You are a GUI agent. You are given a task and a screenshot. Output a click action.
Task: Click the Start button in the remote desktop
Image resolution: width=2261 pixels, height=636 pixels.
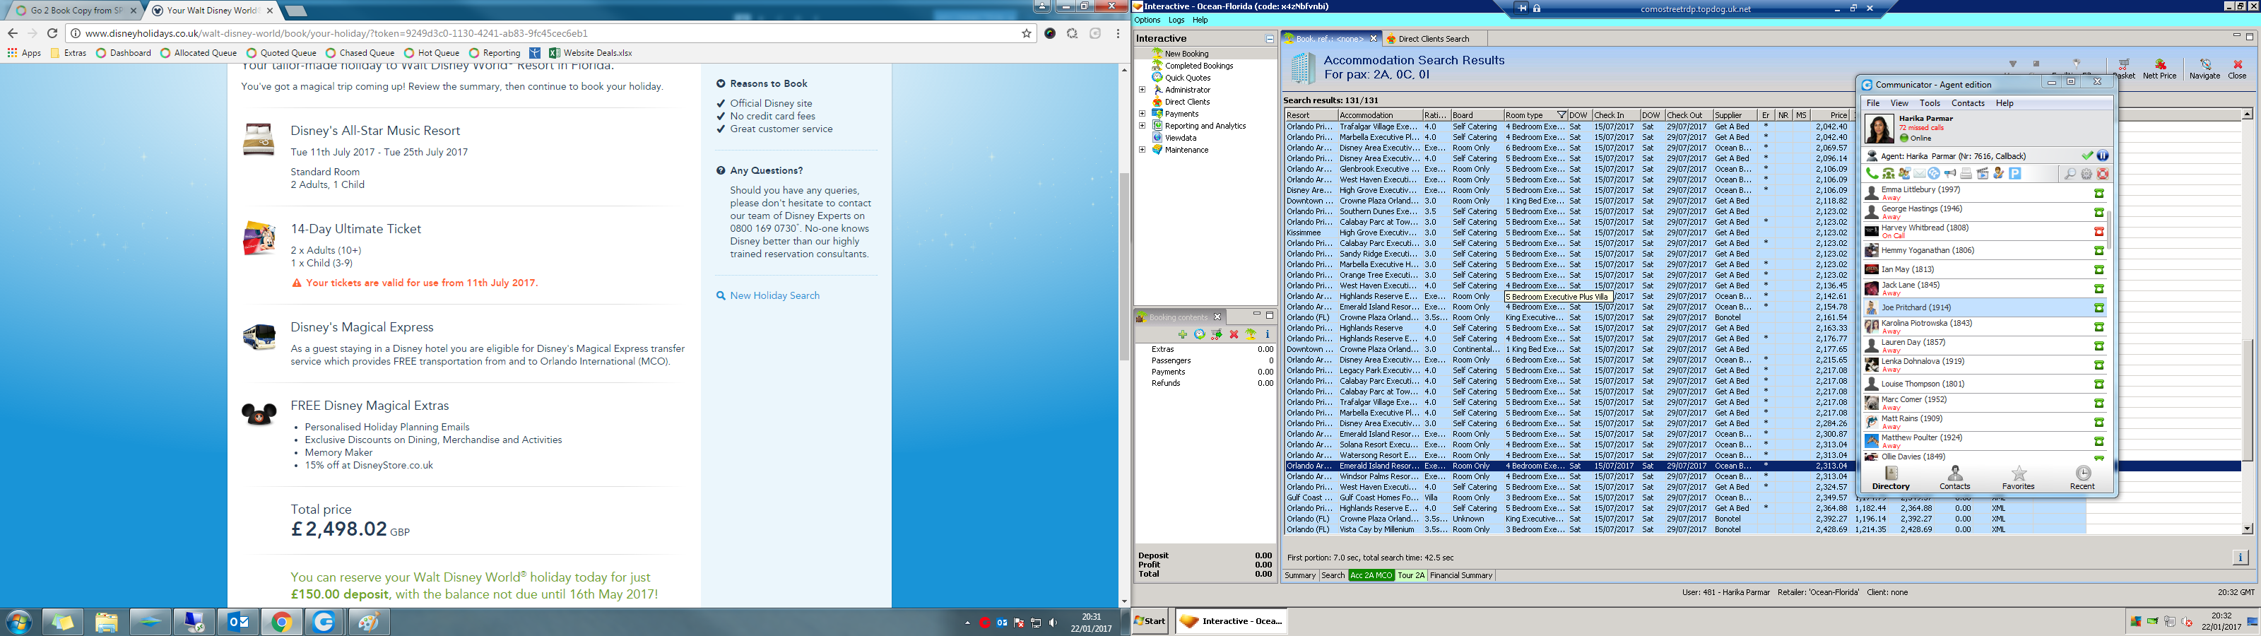point(1150,621)
